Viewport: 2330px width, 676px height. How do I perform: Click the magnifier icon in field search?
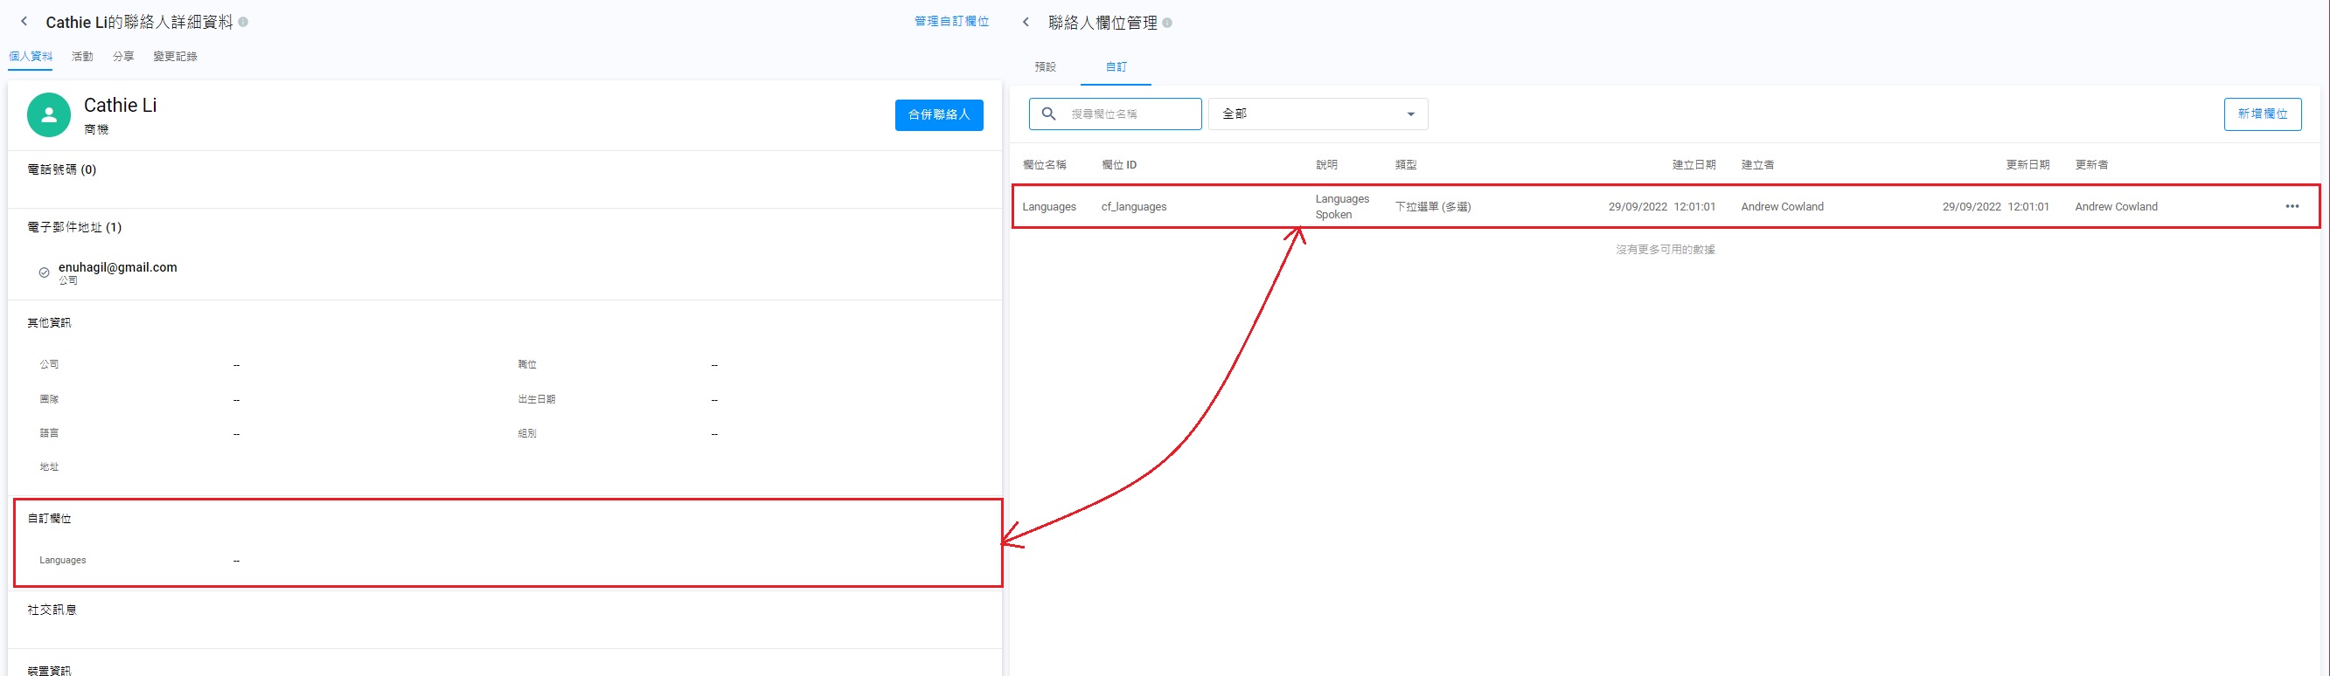pos(1048,114)
